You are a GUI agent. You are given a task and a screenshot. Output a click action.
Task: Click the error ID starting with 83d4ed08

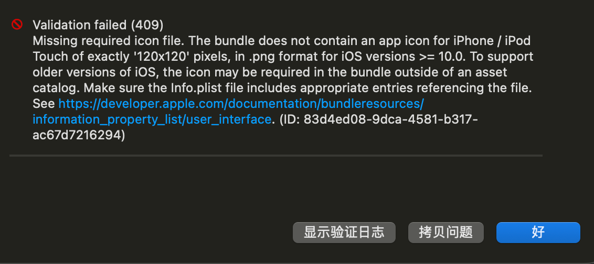pos(390,119)
